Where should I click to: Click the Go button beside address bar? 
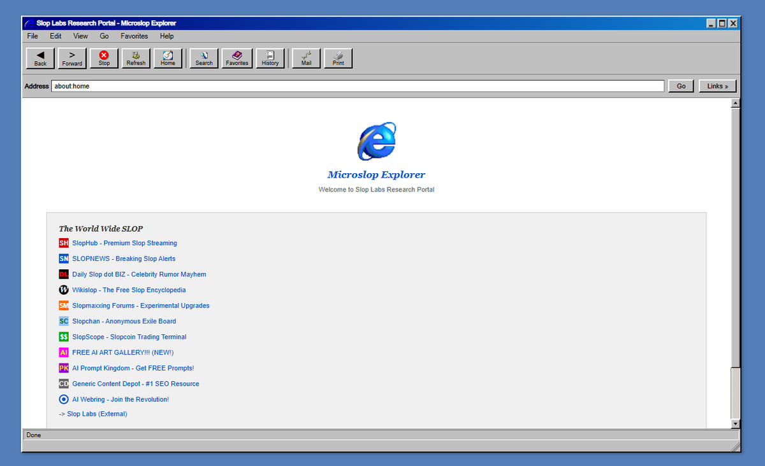point(681,86)
